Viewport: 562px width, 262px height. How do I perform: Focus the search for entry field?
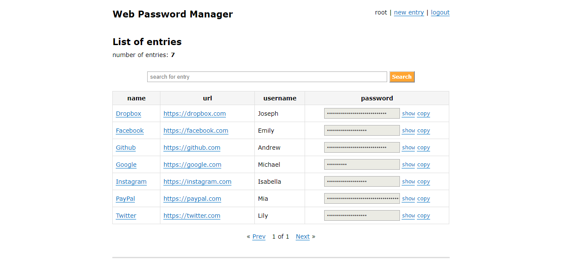point(267,77)
